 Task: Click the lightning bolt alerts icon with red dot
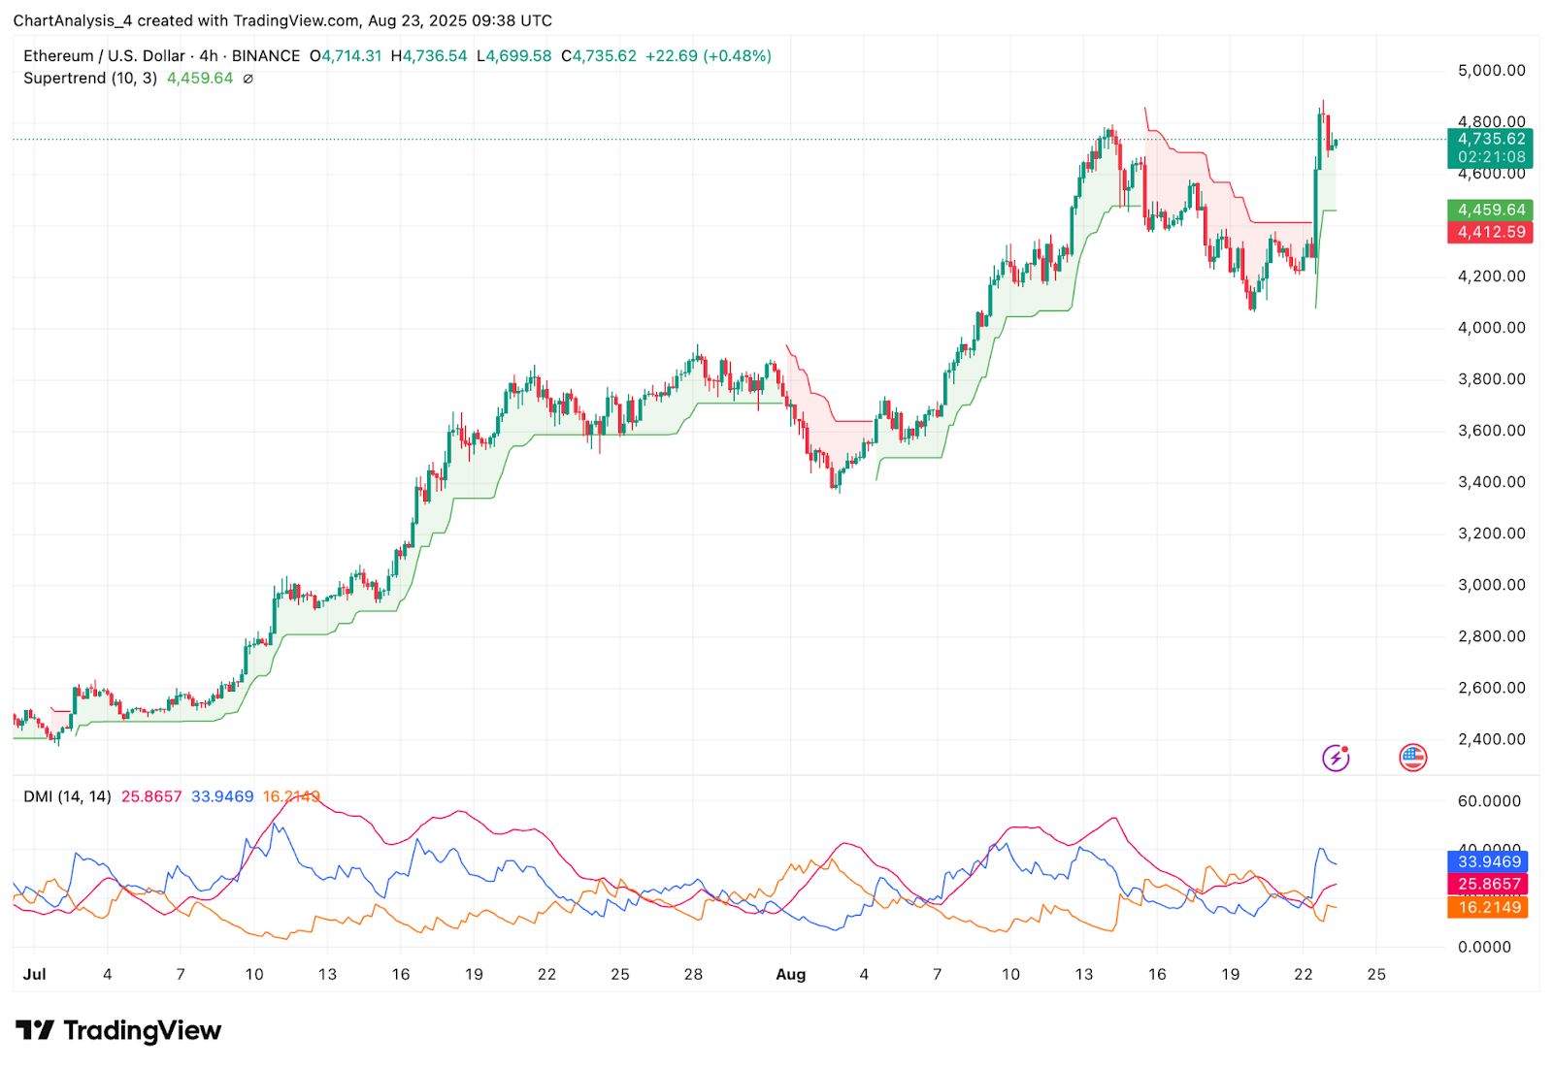[x=1335, y=757]
